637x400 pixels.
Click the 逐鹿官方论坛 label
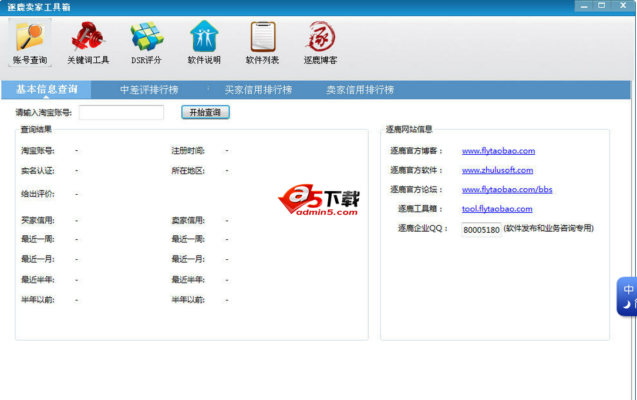tap(416, 189)
